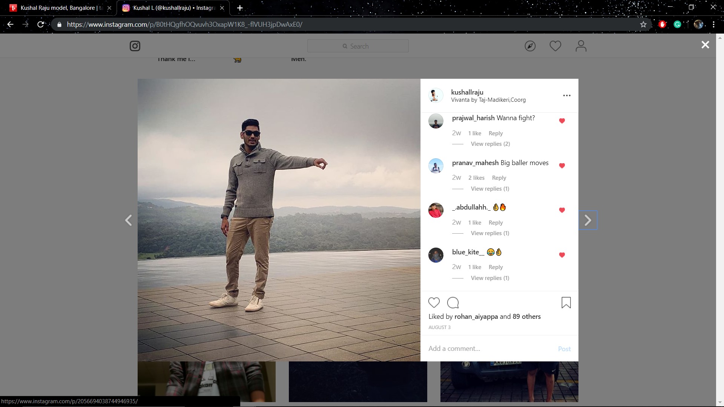Open rohan_aiyappa profile link
The height and width of the screenshot is (407, 724).
(476, 317)
